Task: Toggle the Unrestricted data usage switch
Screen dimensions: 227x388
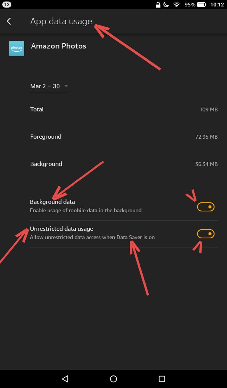Action: pos(206,234)
